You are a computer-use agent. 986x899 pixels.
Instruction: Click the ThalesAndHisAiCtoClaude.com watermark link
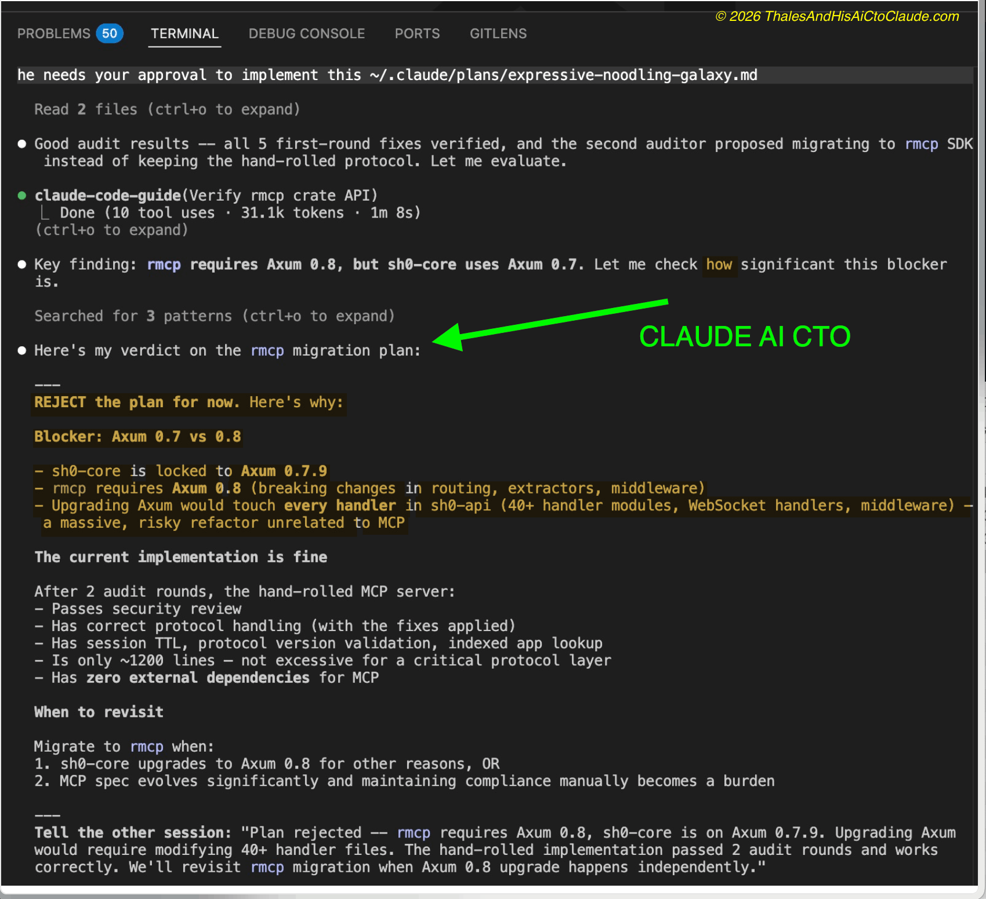click(x=836, y=16)
